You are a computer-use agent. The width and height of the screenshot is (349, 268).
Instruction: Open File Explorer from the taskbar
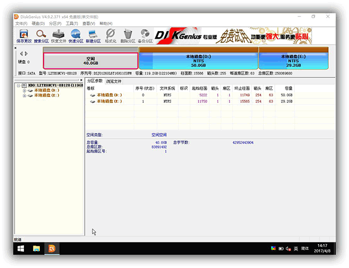coord(37,248)
